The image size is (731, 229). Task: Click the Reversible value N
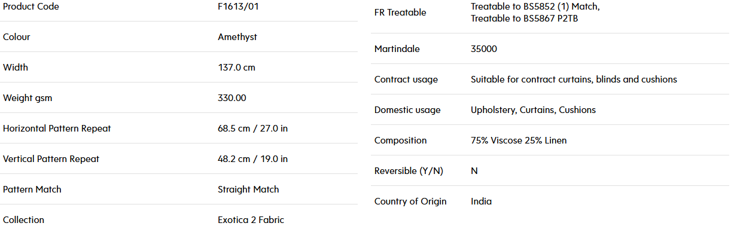point(474,171)
